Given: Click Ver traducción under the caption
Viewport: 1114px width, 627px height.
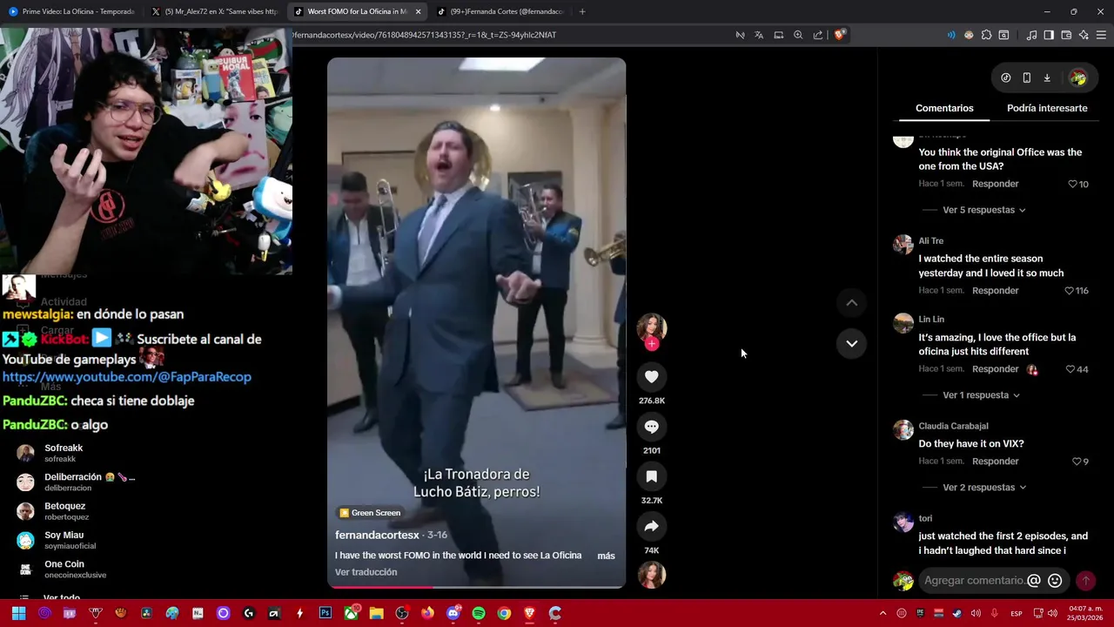Looking at the screenshot, I should point(366,572).
